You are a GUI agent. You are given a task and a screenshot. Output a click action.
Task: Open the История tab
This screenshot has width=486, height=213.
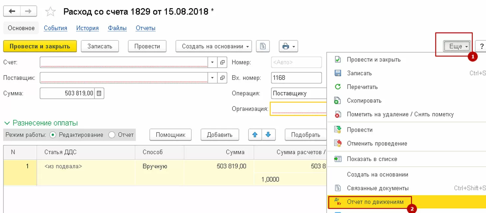click(x=88, y=28)
